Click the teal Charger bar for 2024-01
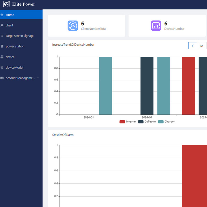 [106, 85]
